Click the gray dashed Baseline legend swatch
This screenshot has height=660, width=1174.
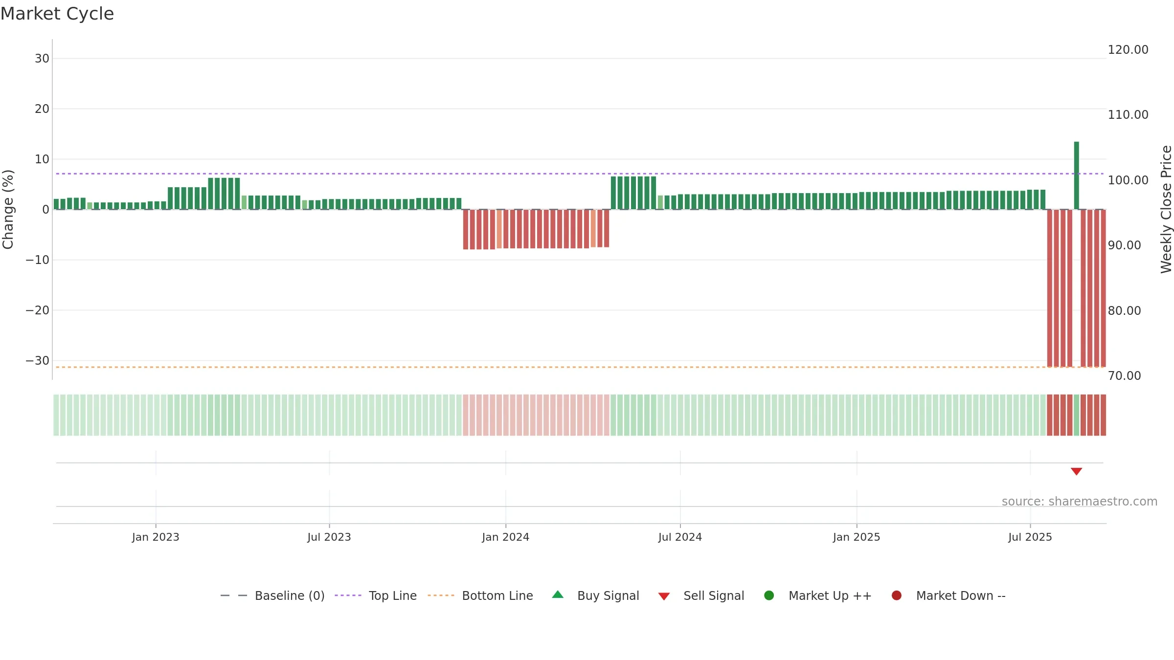(x=234, y=595)
